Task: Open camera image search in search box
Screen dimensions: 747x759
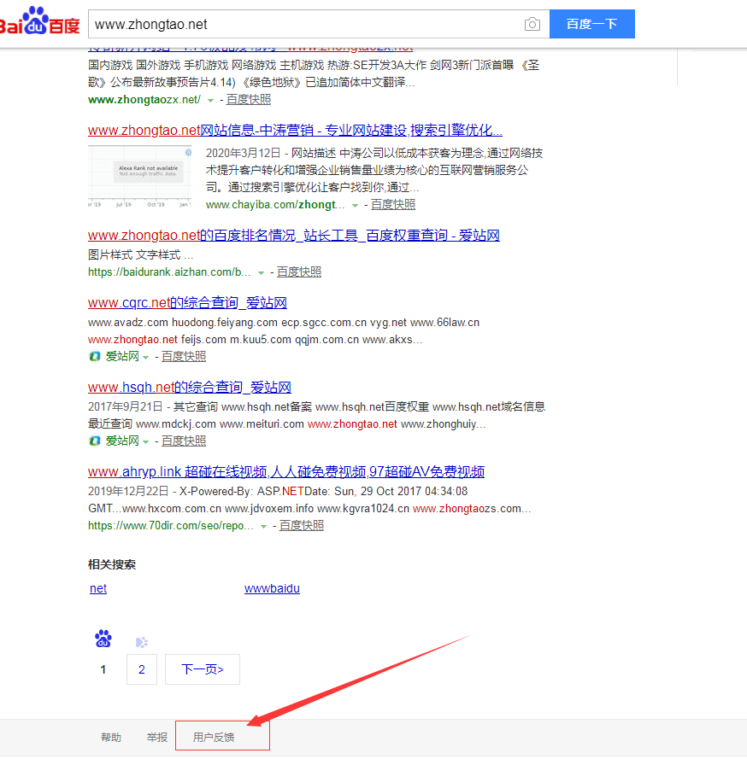Action: [532, 25]
